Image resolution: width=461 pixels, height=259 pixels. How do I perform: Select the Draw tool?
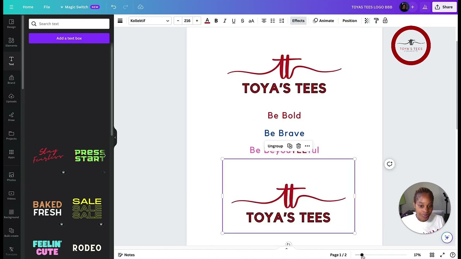(12, 117)
